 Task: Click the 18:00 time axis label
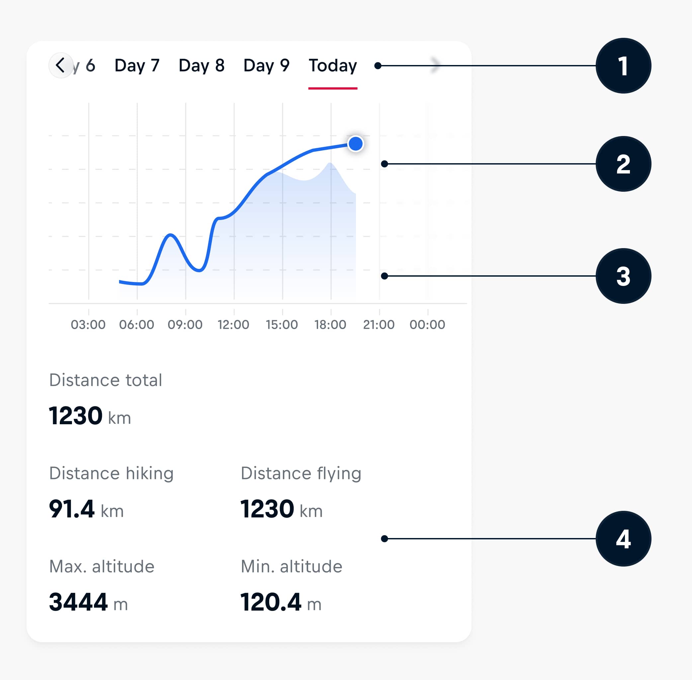coord(330,325)
